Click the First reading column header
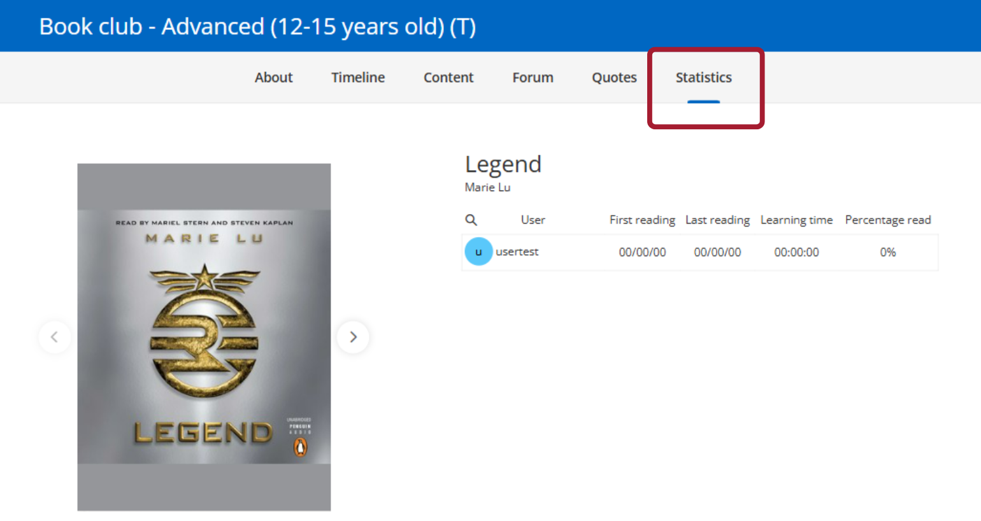 [642, 220]
